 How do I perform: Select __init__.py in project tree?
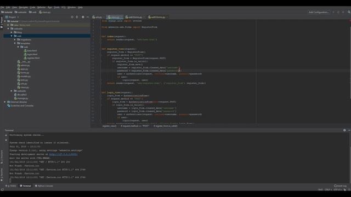24,62
